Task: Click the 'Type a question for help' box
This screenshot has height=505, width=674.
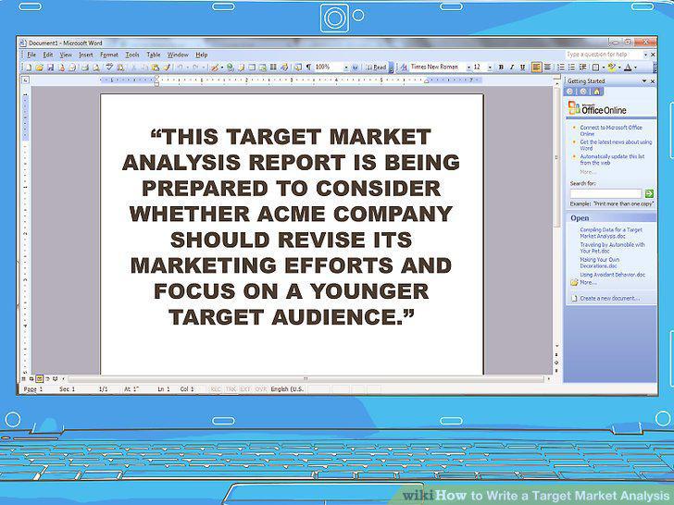Action: click(603, 55)
